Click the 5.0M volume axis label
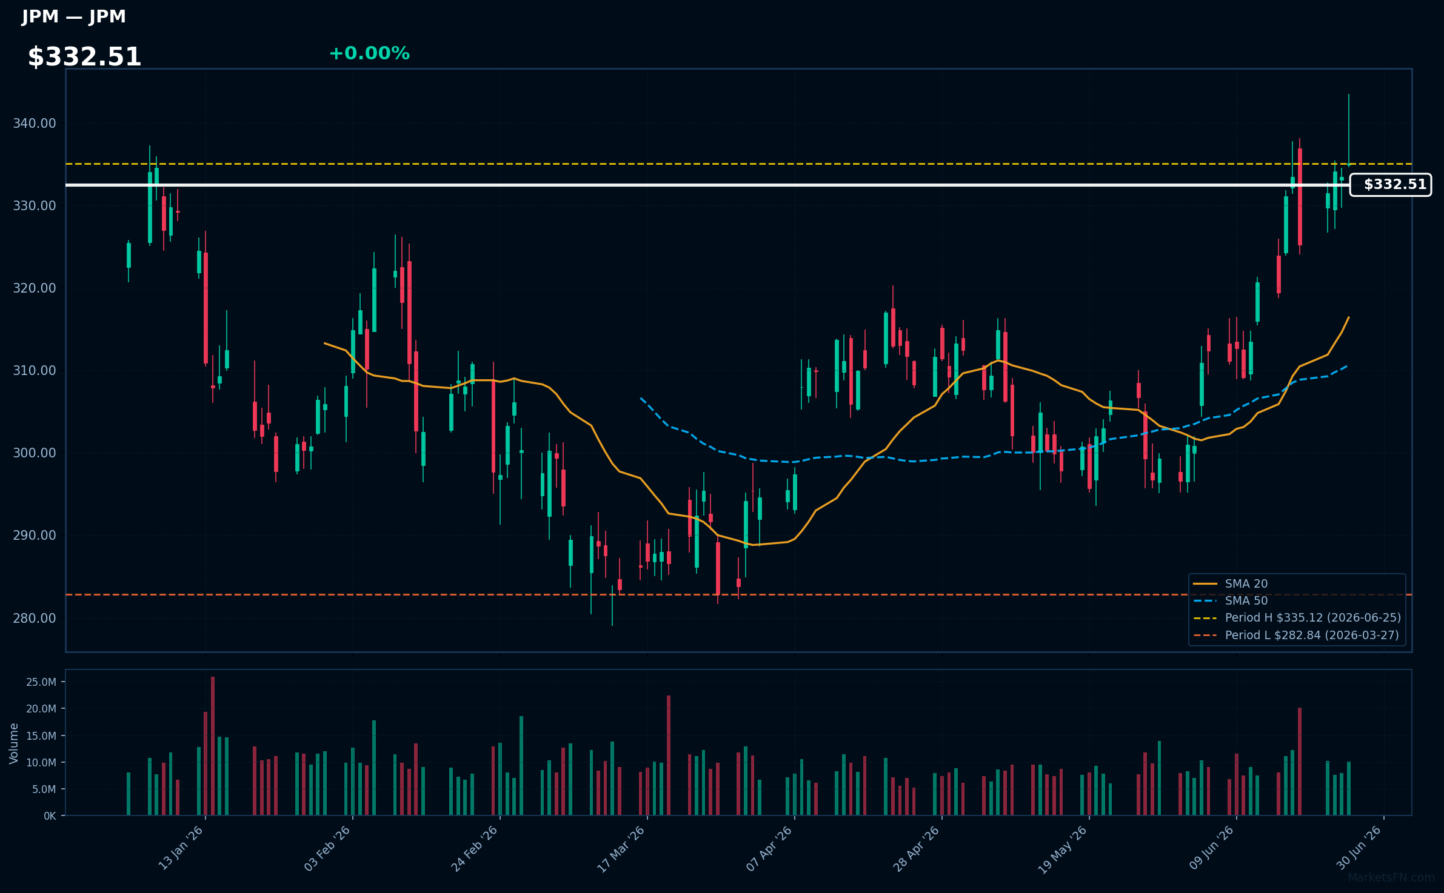This screenshot has height=893, width=1444. [x=44, y=789]
